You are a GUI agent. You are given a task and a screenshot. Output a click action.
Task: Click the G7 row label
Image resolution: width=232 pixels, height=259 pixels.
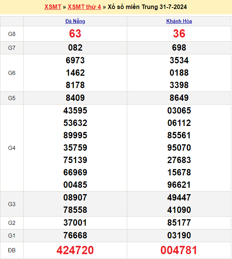tap(12, 48)
